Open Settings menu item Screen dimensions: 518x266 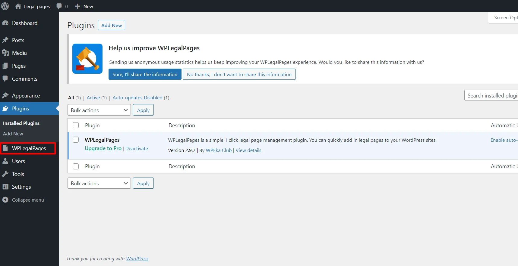pyautogui.click(x=21, y=187)
